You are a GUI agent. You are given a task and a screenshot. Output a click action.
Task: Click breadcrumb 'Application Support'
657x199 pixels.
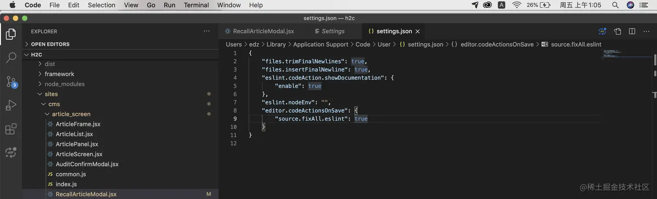tap(321, 44)
